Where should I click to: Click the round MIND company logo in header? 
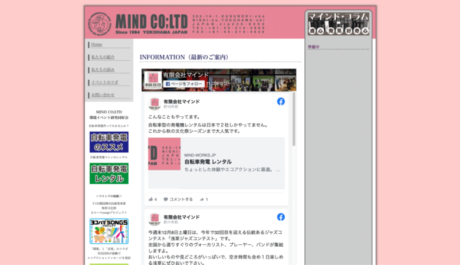click(100, 24)
